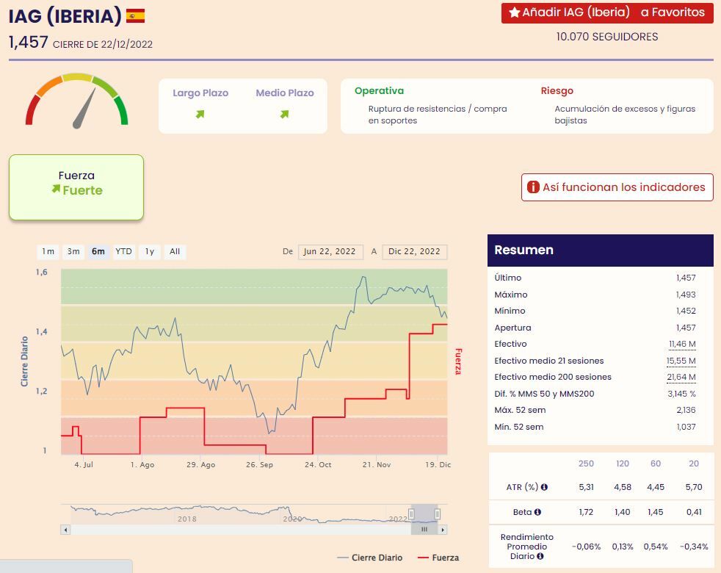Toggle Cierre Diario series in legend

coord(370,558)
